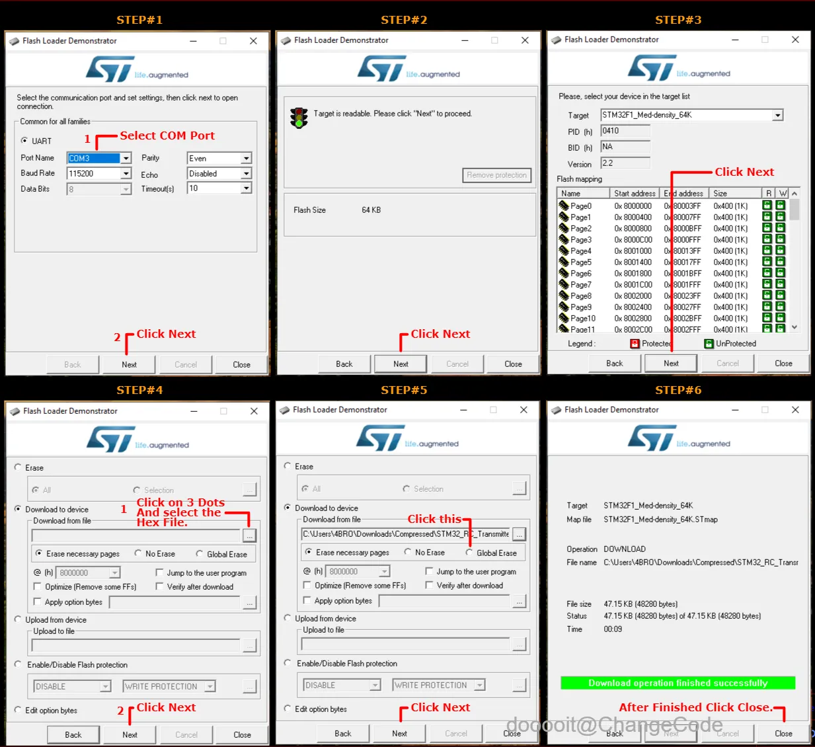Open the WRITE PROTECTION dropdown in Step 4
Viewport: 815px width, 747px height.
210,686
